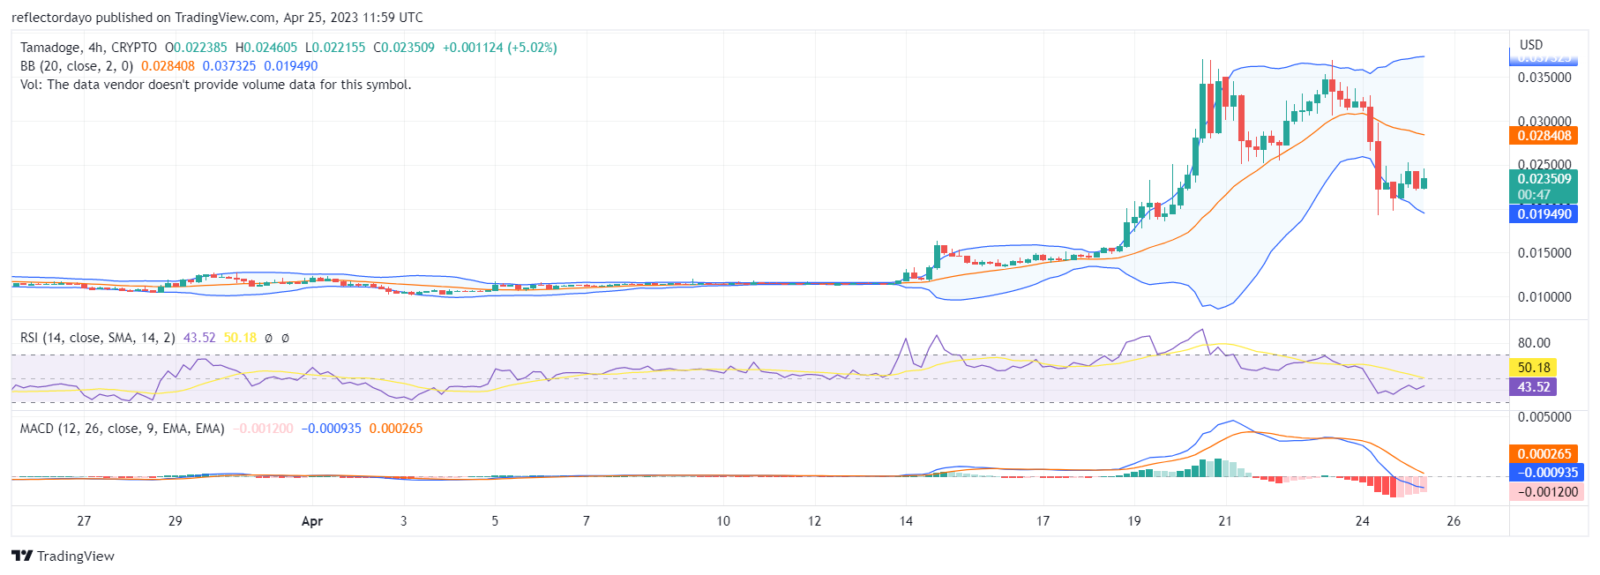Click the MACD legend value 0.000265
The width and height of the screenshot is (1600, 575).
396,429
